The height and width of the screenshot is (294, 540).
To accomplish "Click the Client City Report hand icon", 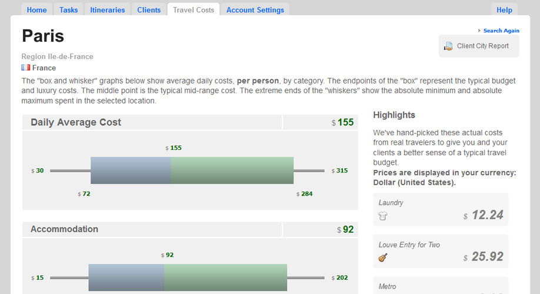I will tap(448, 46).
